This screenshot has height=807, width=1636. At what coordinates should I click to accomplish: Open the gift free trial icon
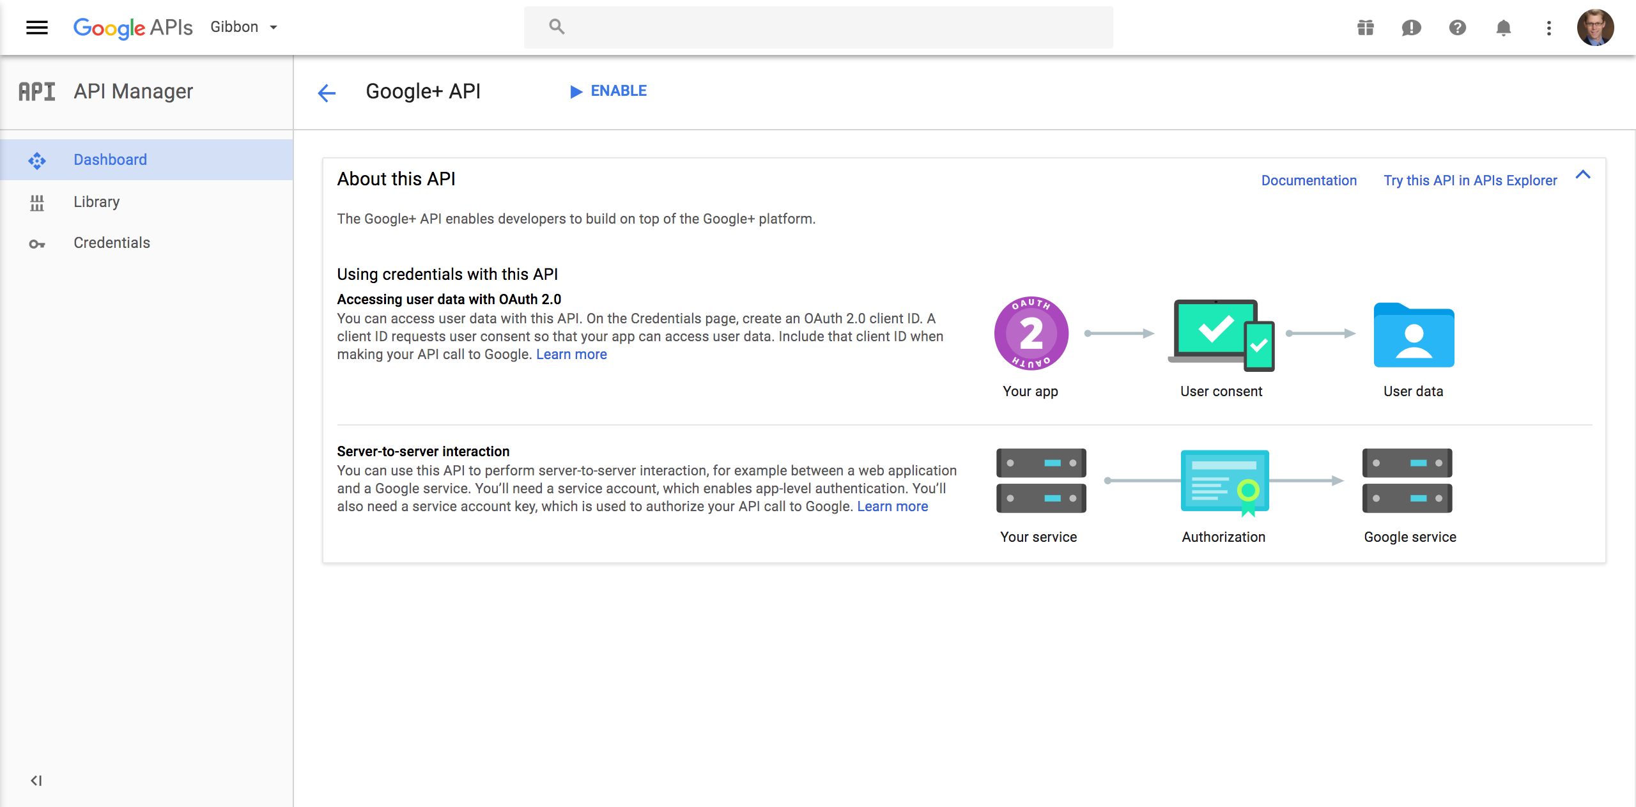pyautogui.click(x=1366, y=27)
